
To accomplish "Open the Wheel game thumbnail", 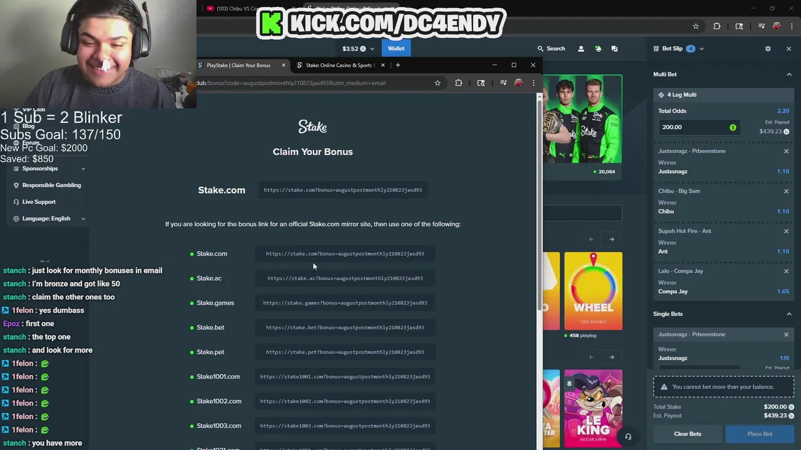I will [593, 291].
